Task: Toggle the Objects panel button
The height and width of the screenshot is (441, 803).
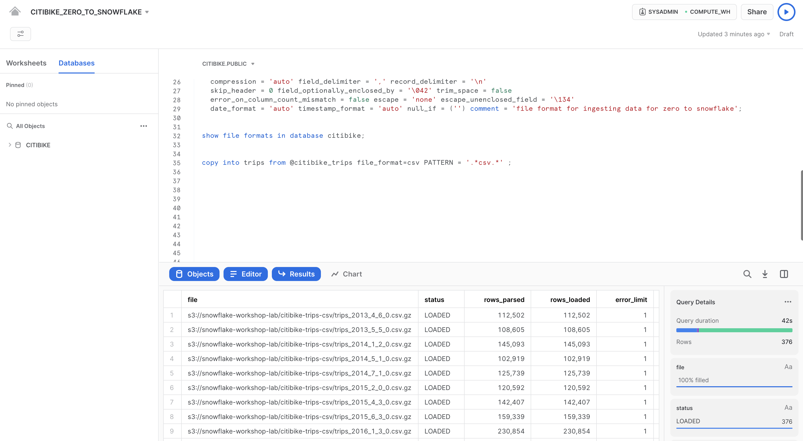Action: pos(194,274)
